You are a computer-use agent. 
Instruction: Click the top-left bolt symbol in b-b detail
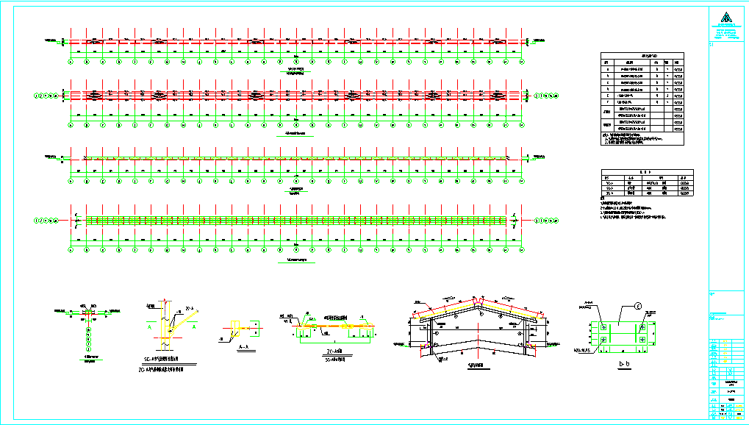(x=603, y=327)
